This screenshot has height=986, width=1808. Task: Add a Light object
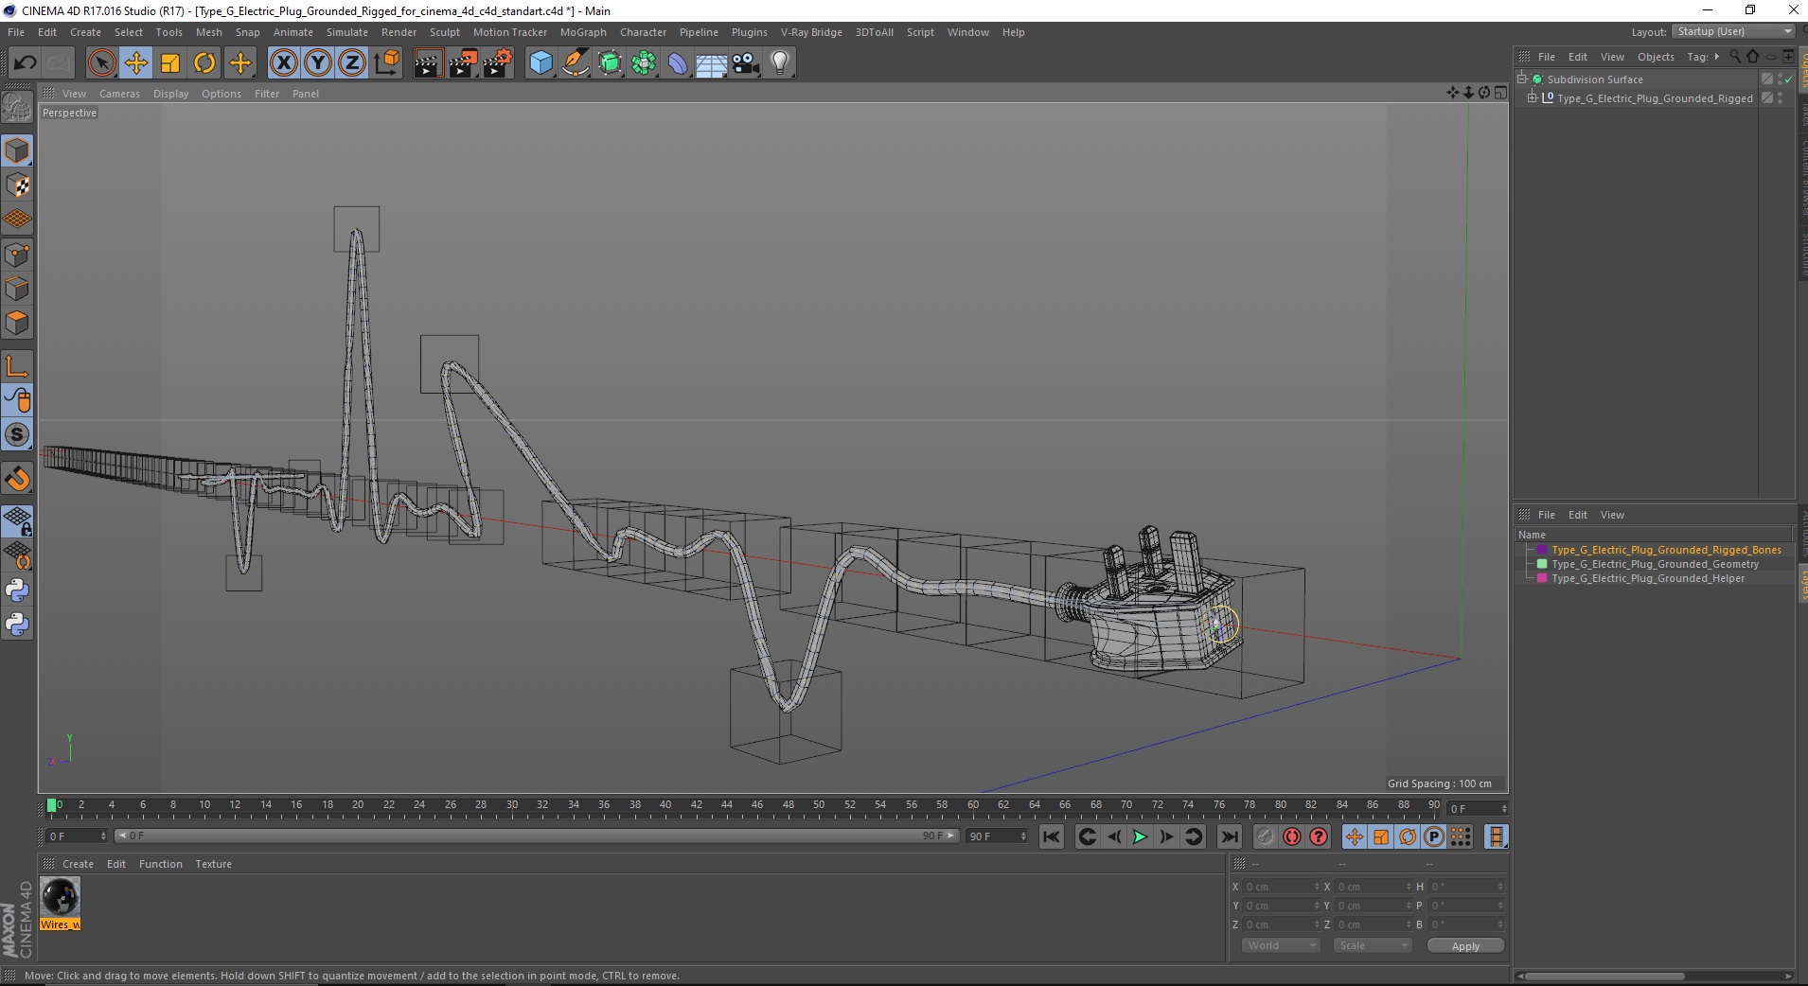coord(780,63)
